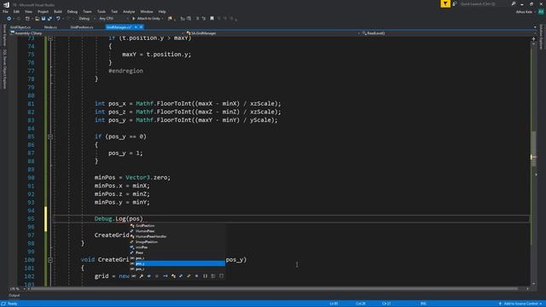This screenshot has height=307, width=546.
Task: Open the Help menu
Action: click(162, 11)
